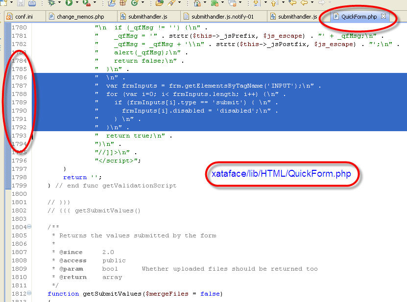The width and height of the screenshot is (407, 302).
Task: Click the stacked windows icon
Action: [232, 2]
